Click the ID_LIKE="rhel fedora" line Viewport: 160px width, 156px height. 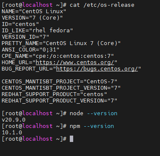tap(37, 31)
